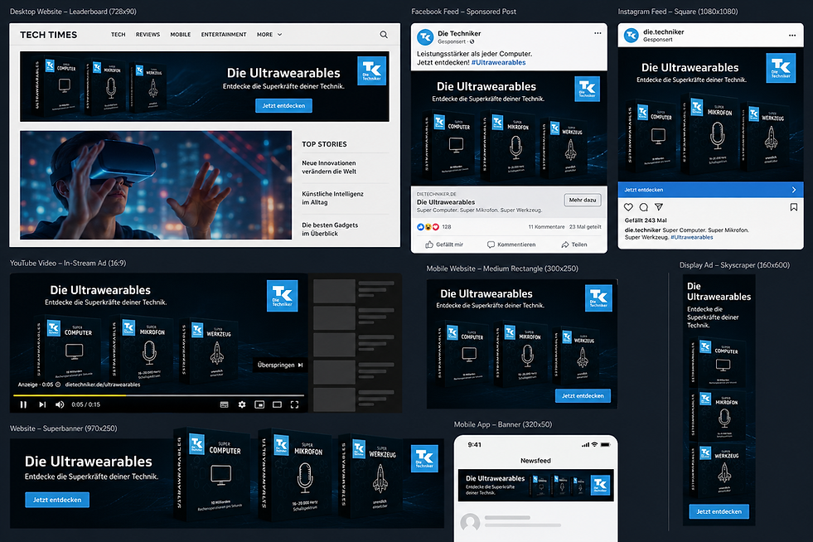Click Die Techniker avatar in Facebook post
Screen dimensions: 813x542
(426, 36)
